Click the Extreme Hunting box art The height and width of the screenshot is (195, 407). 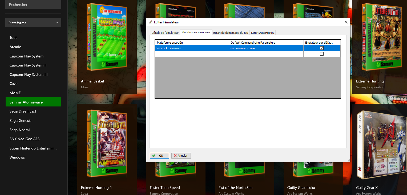coord(382,37)
